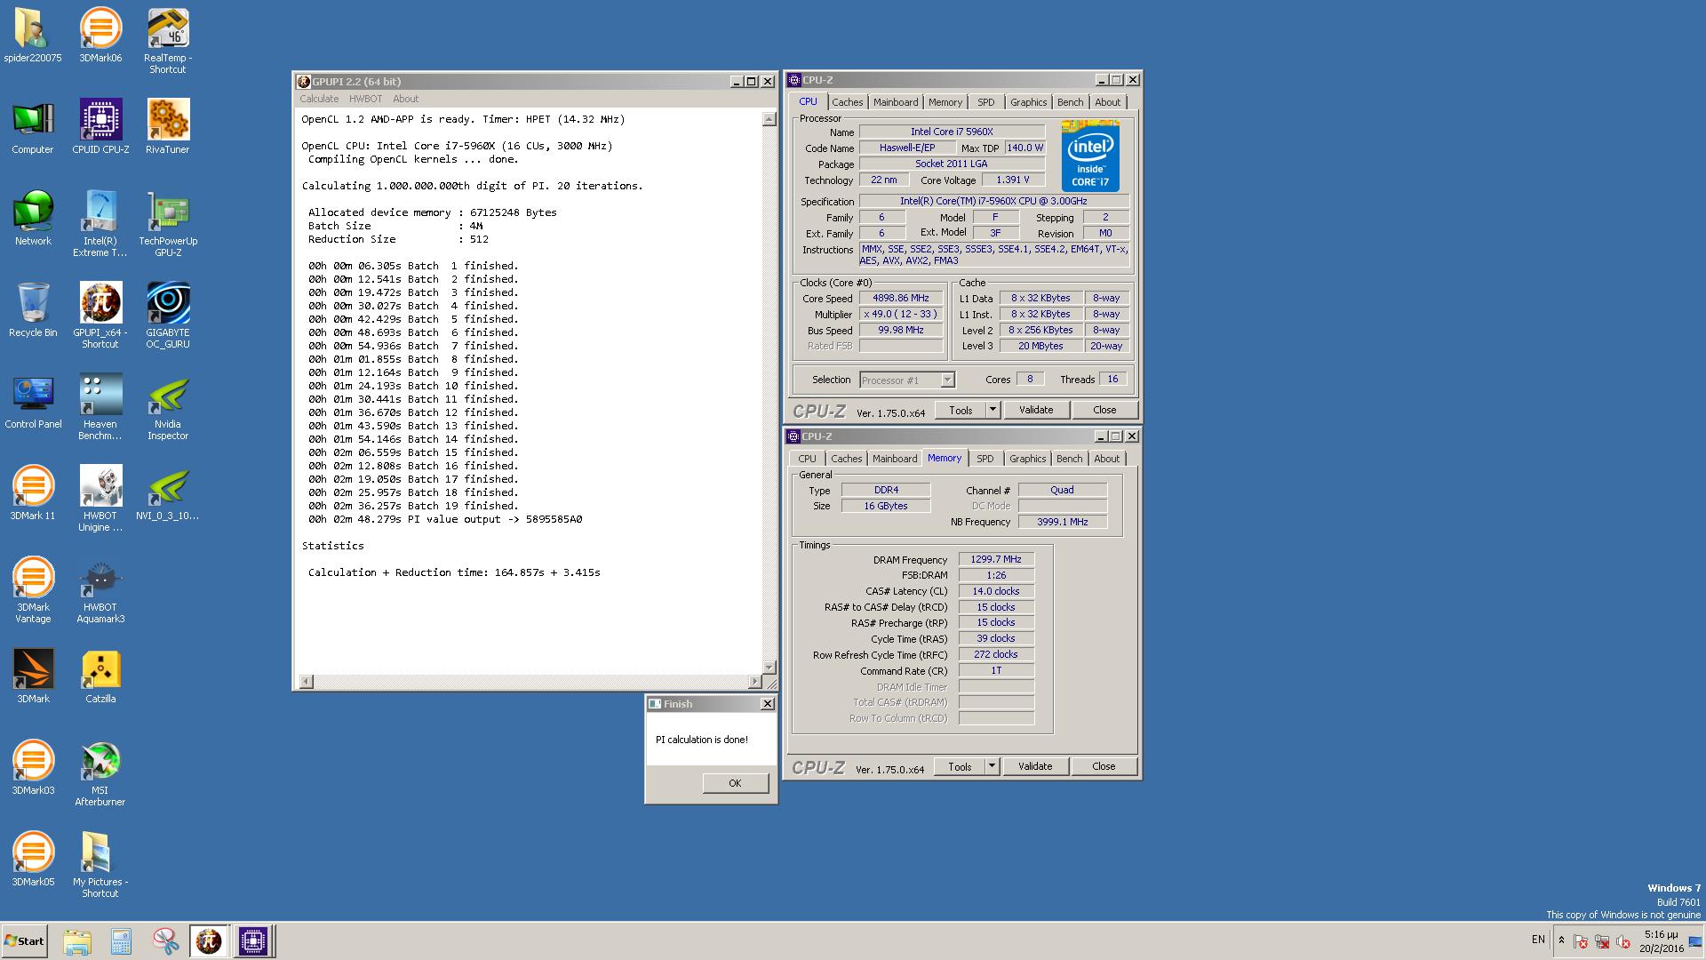Open Snipping Tool from taskbar

(x=165, y=941)
